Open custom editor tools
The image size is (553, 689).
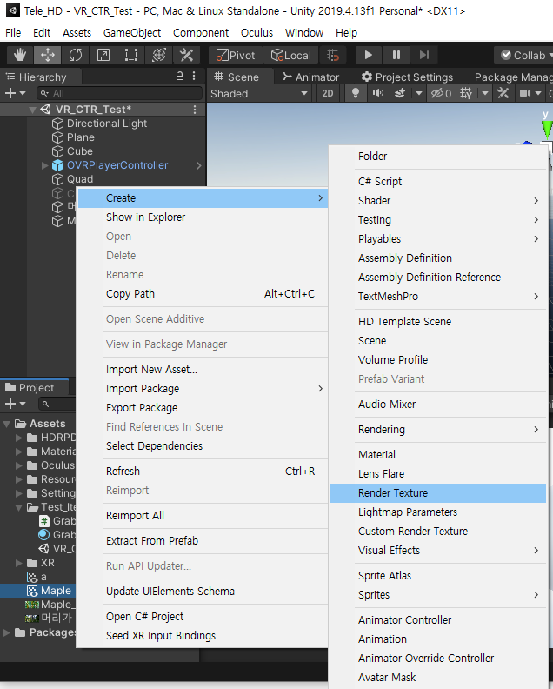tap(186, 55)
